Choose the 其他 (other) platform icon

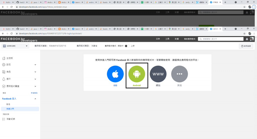point(179,74)
